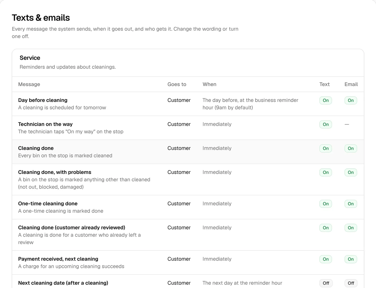Toggle Text for One-time cleaning done
This screenshot has width=376, height=288.
coord(326,204)
